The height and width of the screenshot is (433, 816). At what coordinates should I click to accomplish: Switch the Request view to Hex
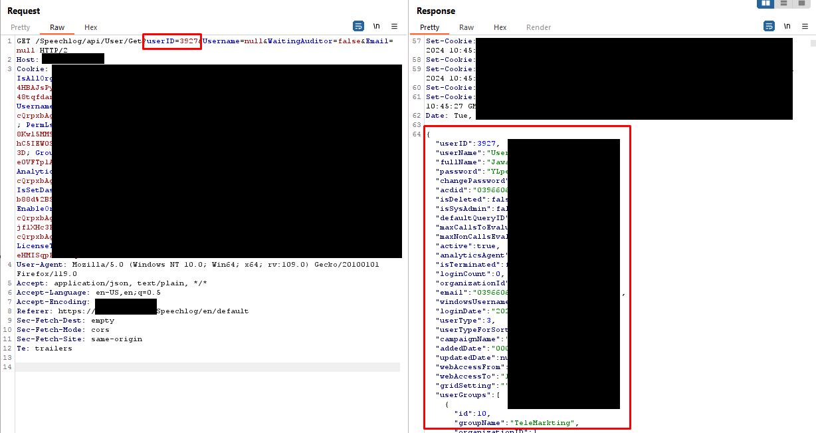[x=90, y=27]
